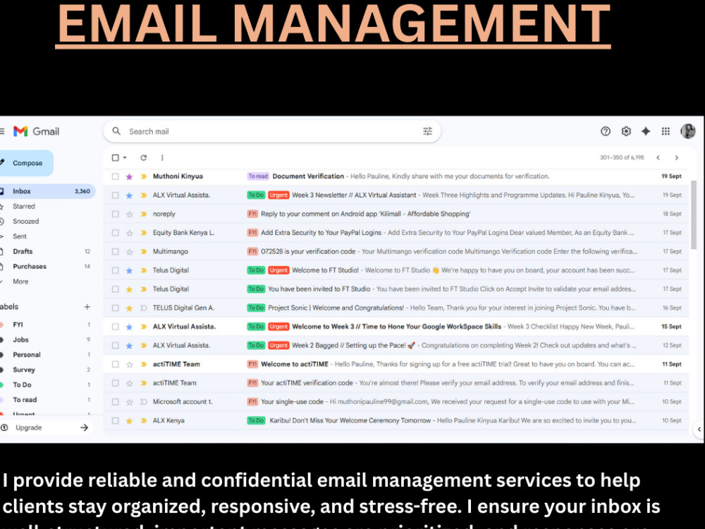Star the actiTIME Team Welcome email
This screenshot has width=705, height=529.
(130, 365)
